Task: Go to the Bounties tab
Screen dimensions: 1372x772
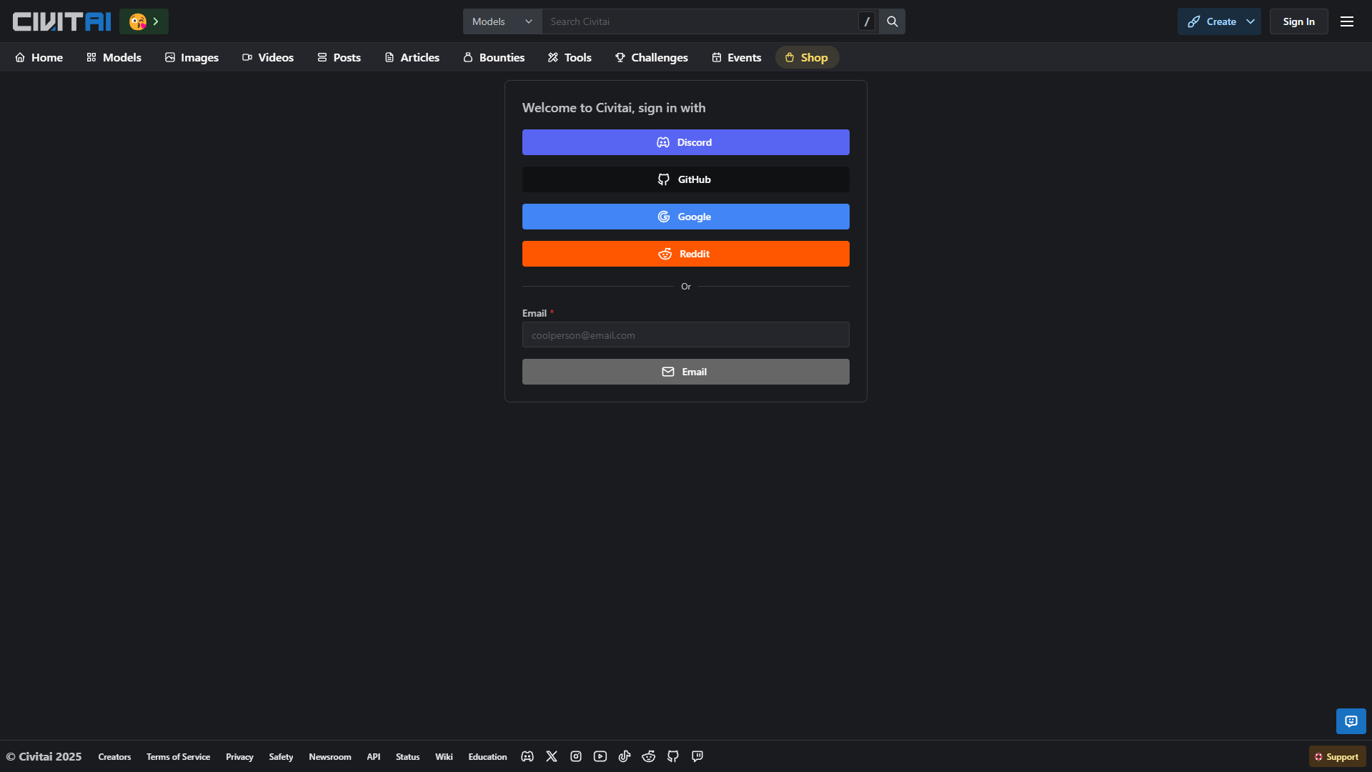Action: [494, 57]
